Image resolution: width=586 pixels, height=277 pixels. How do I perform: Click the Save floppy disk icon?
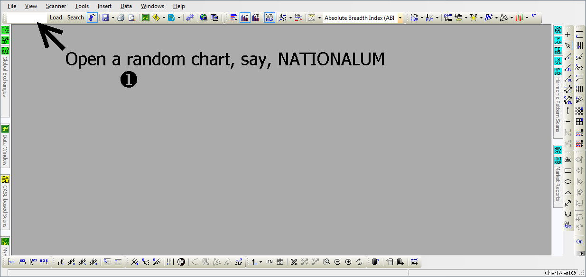pyautogui.click(x=105, y=18)
